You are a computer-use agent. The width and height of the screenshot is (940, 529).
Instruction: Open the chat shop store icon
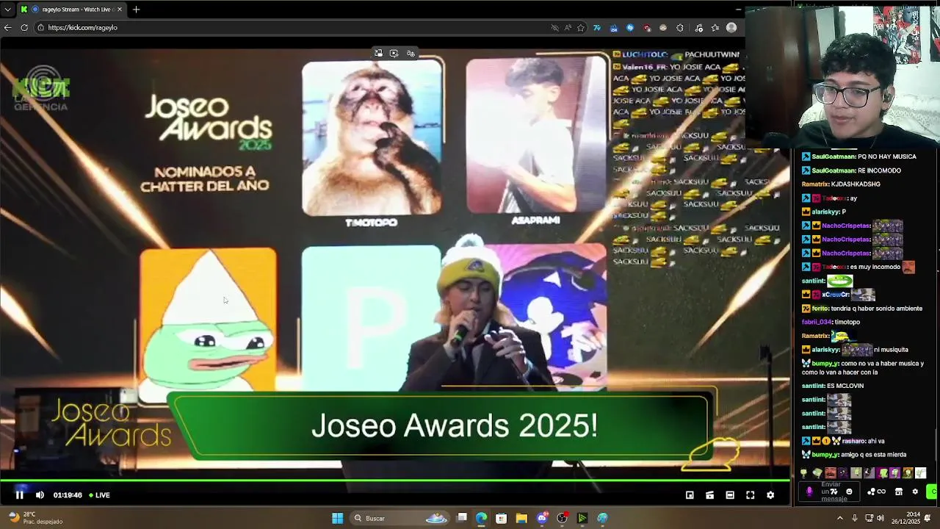click(x=899, y=492)
